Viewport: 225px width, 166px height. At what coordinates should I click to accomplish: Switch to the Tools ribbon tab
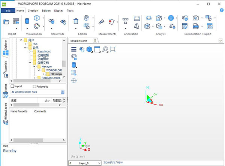pos(70,10)
